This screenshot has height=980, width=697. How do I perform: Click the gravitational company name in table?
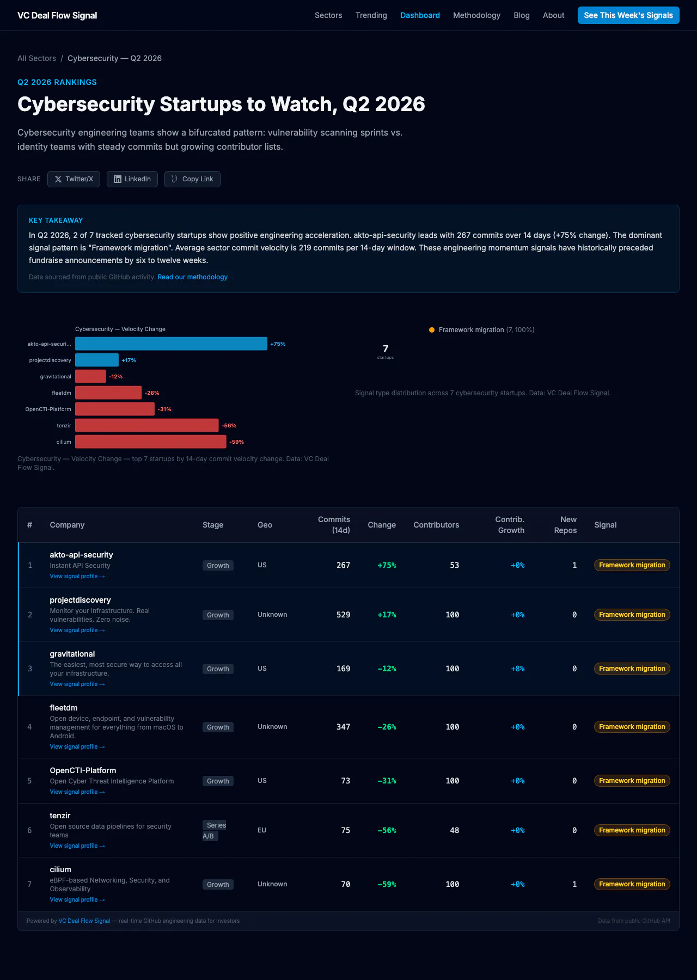[72, 654]
